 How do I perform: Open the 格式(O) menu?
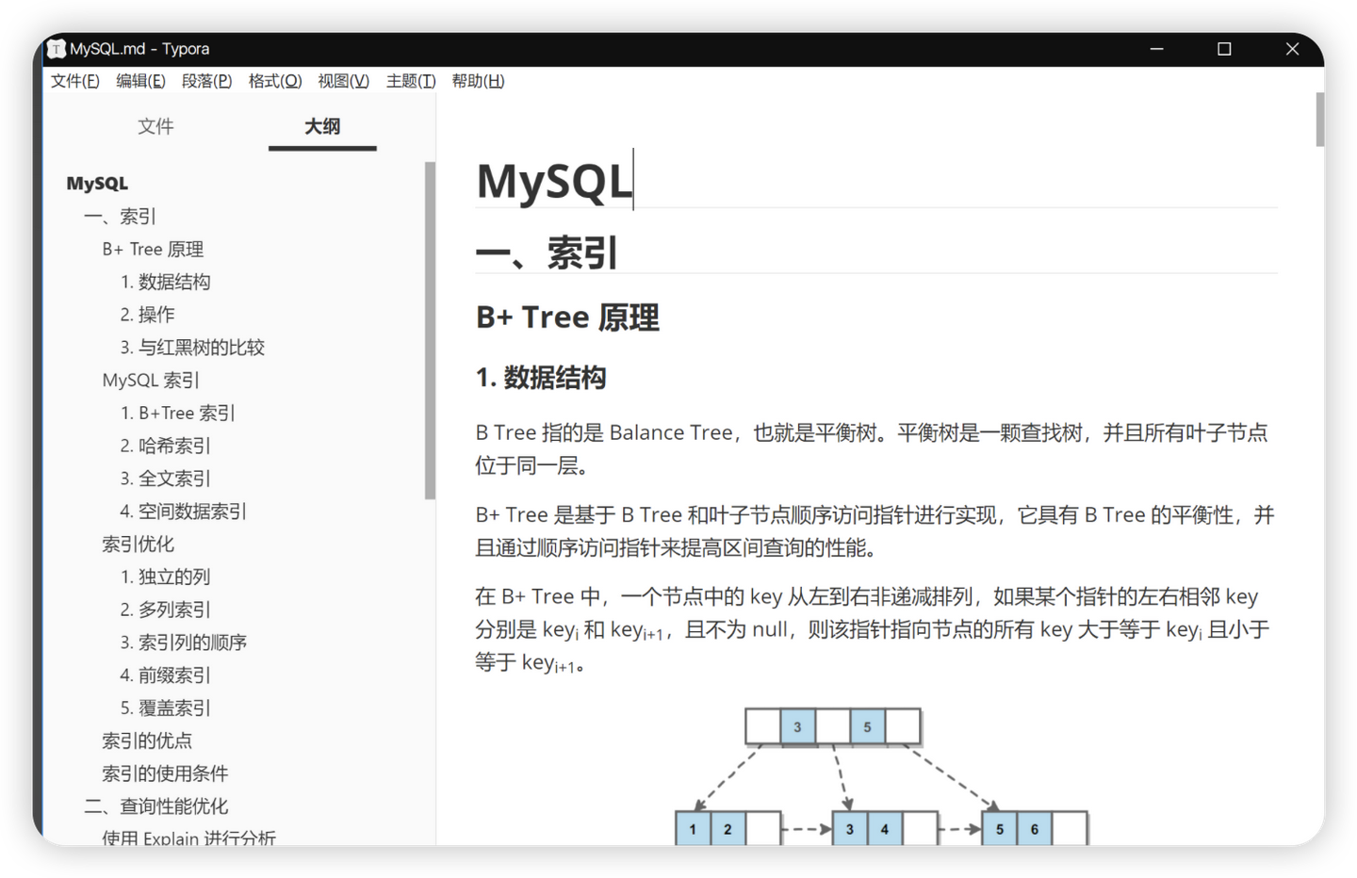tap(275, 81)
